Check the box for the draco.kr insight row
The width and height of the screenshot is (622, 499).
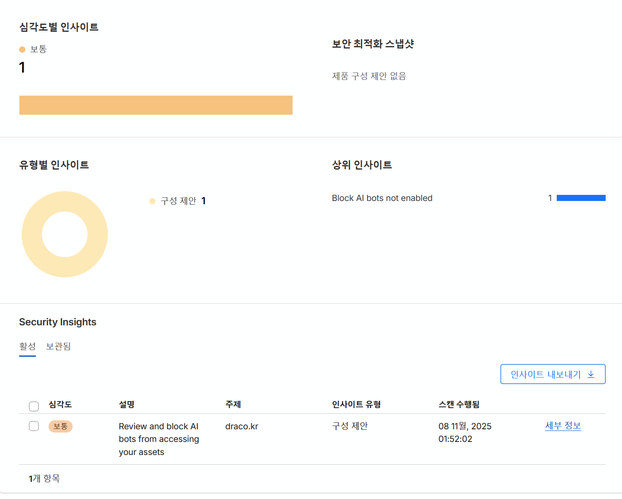pyautogui.click(x=34, y=426)
